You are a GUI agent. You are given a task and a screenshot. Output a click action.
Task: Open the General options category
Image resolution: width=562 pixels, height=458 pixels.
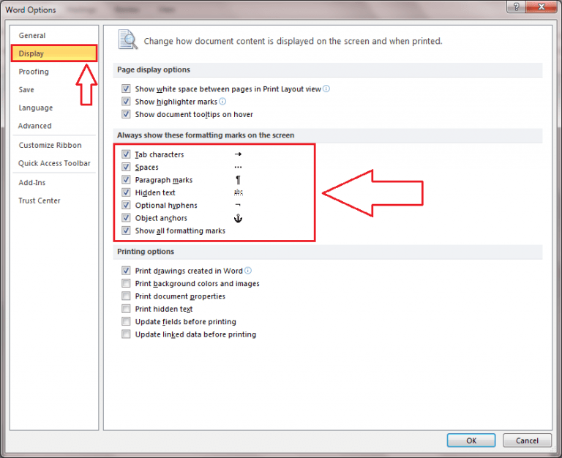(x=54, y=35)
